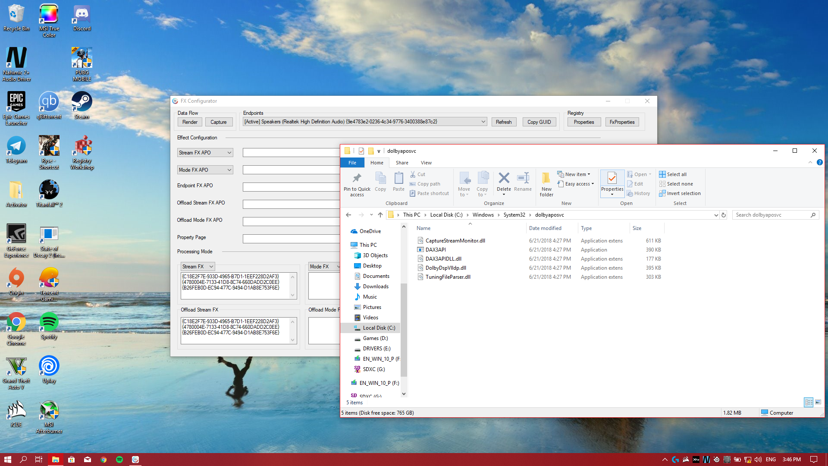Open Mode FX APO combo box
Viewport: 828px width, 466px height.
point(205,170)
